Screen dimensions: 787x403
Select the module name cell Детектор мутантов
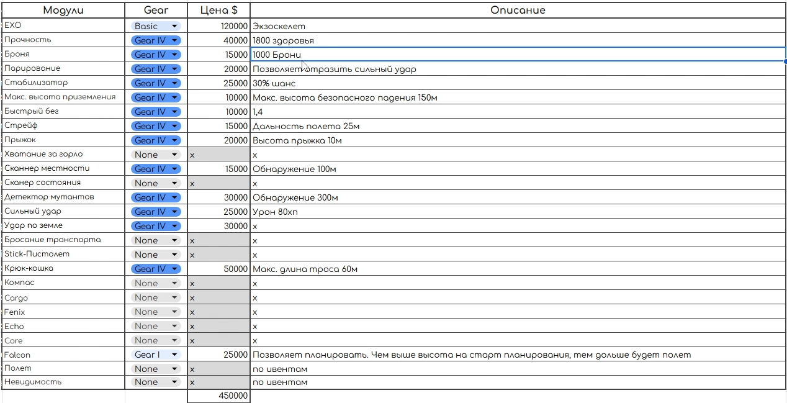tap(64, 197)
